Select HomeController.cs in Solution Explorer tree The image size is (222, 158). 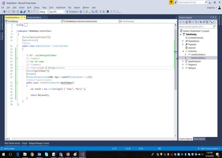coord(198,54)
